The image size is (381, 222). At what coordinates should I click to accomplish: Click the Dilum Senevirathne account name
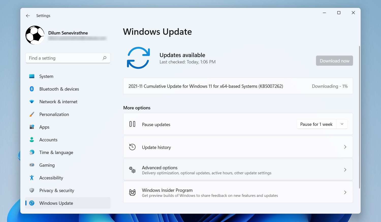coord(68,33)
